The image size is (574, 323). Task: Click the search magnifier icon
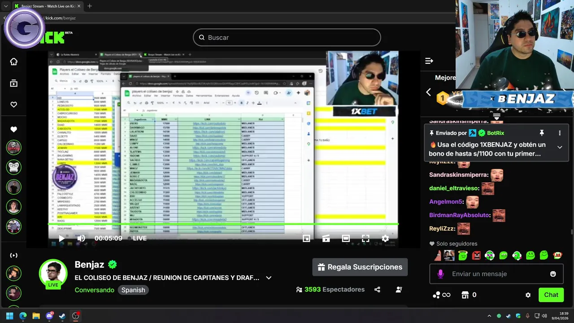pyautogui.click(x=202, y=38)
